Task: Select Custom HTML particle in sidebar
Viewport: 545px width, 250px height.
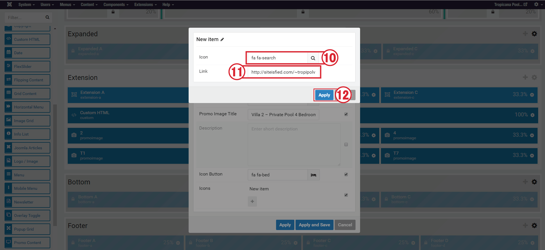Action: pyautogui.click(x=27, y=39)
